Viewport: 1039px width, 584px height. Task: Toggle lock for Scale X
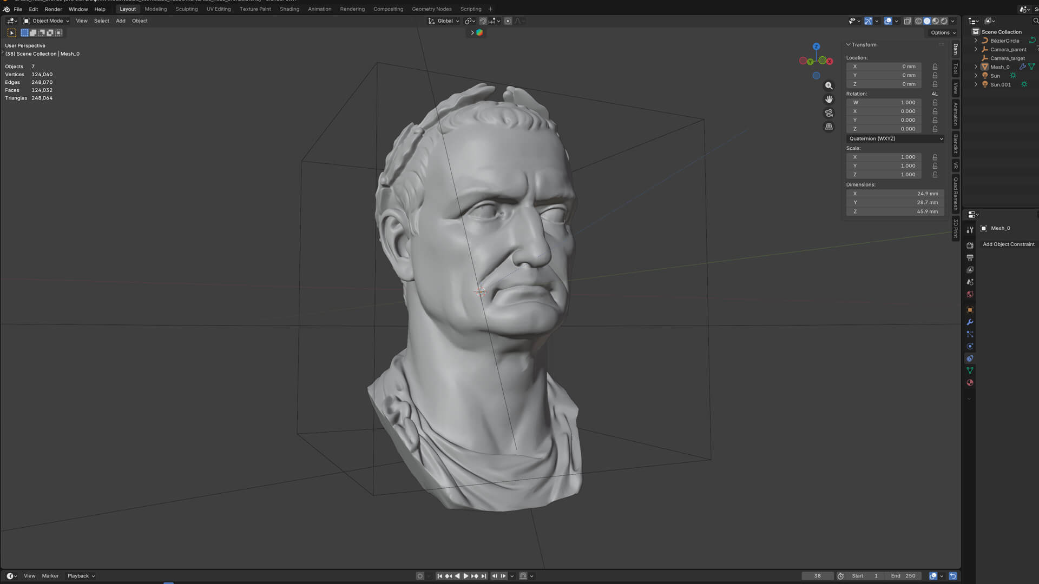point(935,157)
